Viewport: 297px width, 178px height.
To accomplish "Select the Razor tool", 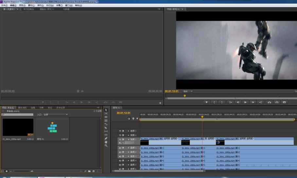I will (x=106, y=128).
